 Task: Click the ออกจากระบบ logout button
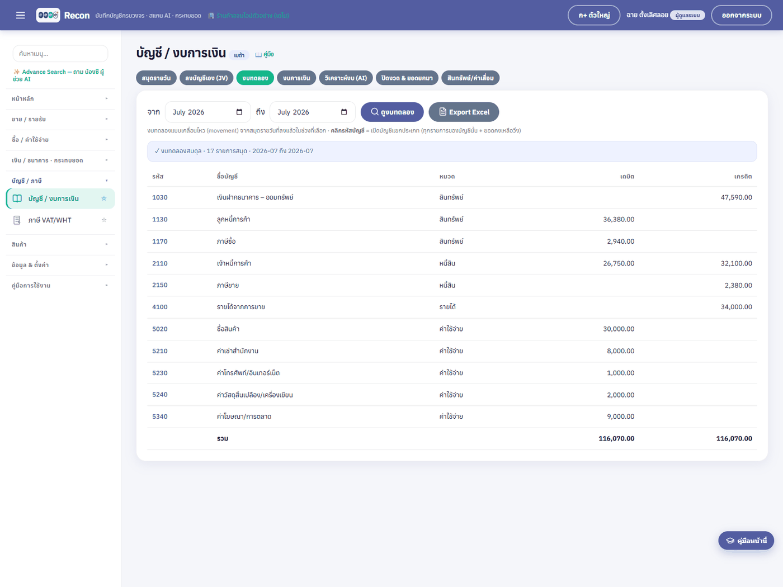(742, 15)
